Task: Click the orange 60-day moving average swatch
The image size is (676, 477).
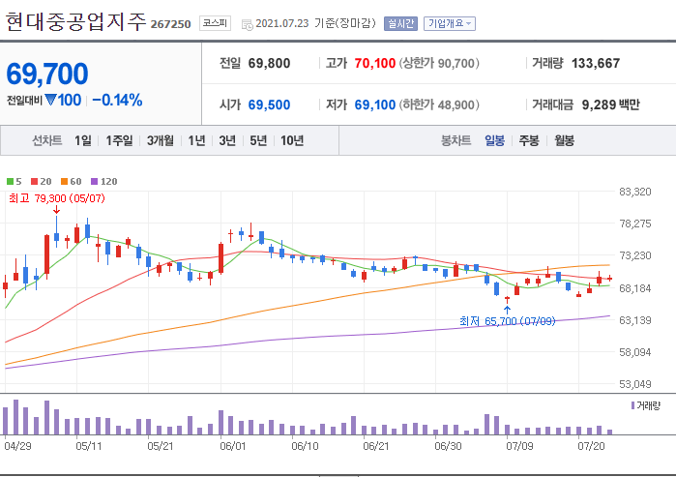Action: 64,182
